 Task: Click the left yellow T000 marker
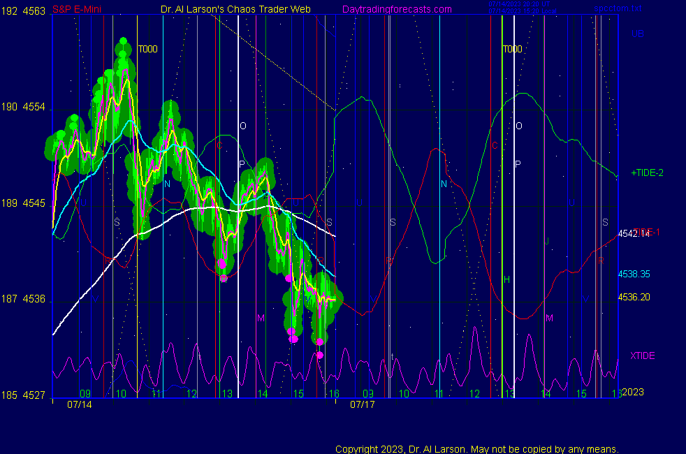[147, 49]
